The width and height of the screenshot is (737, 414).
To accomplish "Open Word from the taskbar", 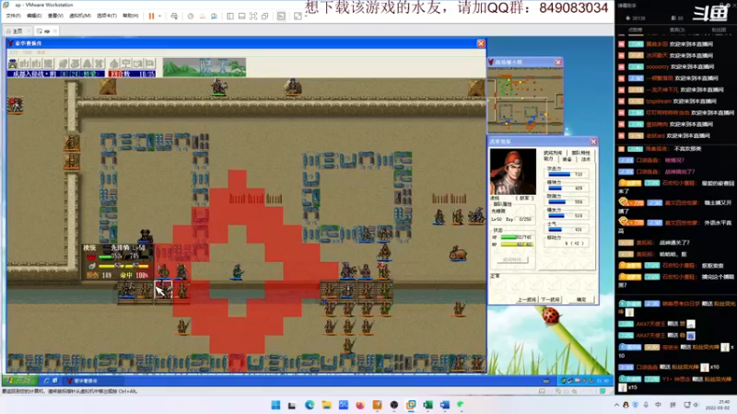I will pos(445,405).
